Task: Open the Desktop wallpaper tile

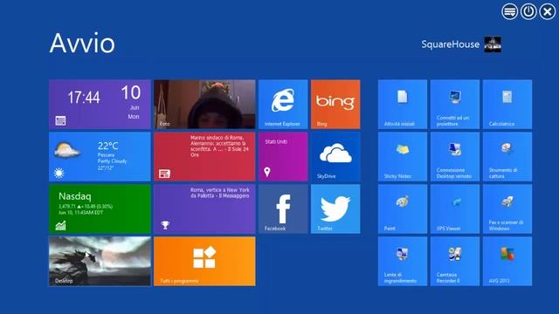Action: pos(100,262)
